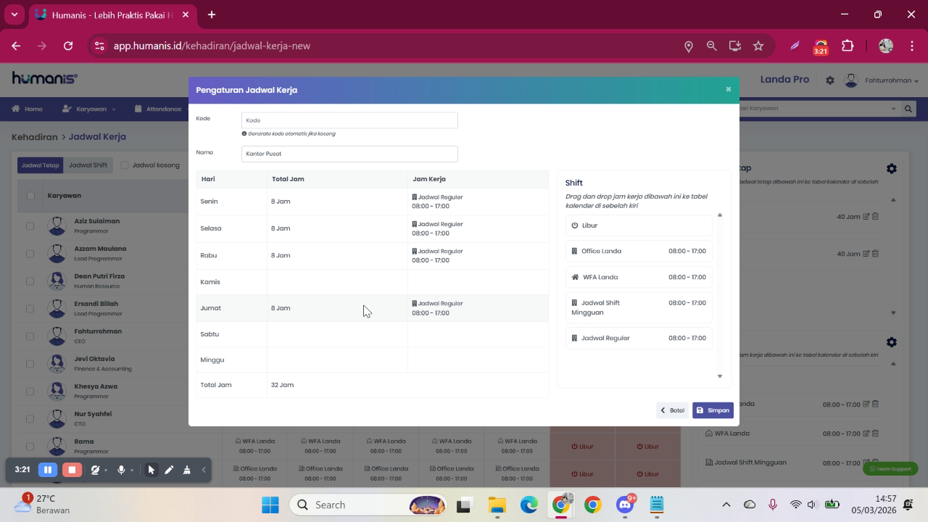The height and width of the screenshot is (522, 928).
Task: Open the Windows Start menu
Action: tap(270, 505)
